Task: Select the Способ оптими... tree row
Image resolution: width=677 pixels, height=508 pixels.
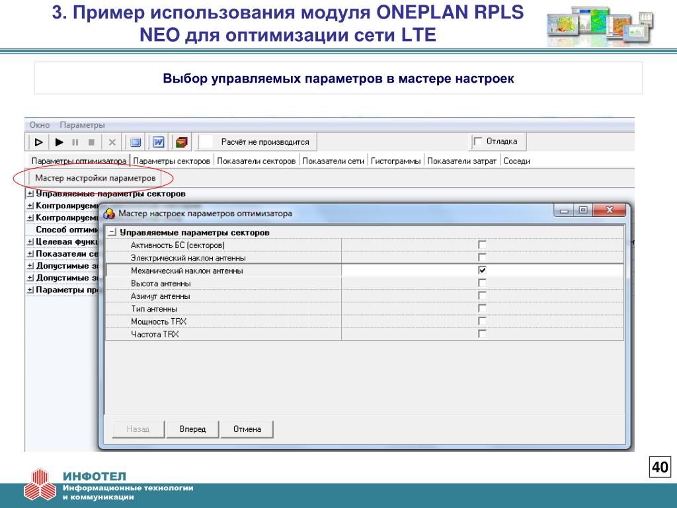Action: click(67, 230)
